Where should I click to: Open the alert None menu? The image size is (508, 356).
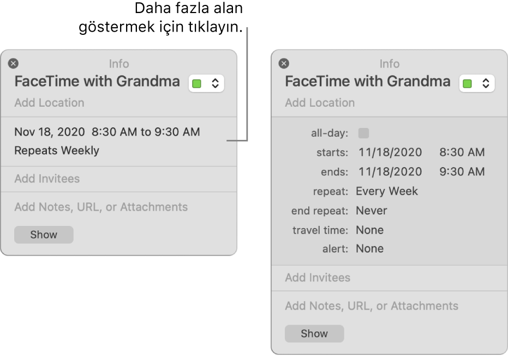pos(369,248)
